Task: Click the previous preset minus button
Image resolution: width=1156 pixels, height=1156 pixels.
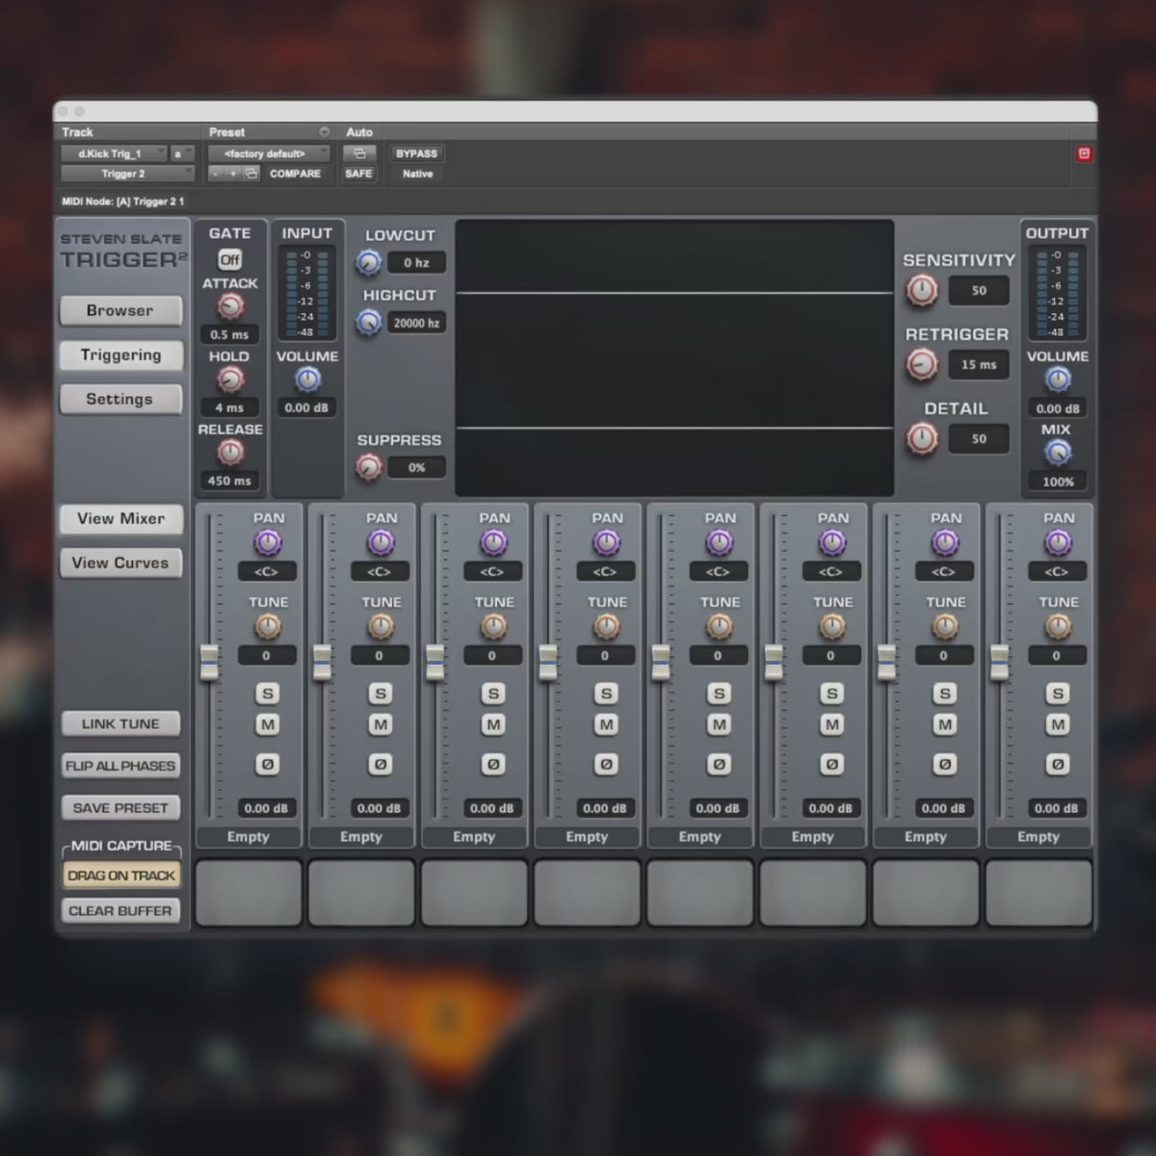Action: (x=217, y=174)
